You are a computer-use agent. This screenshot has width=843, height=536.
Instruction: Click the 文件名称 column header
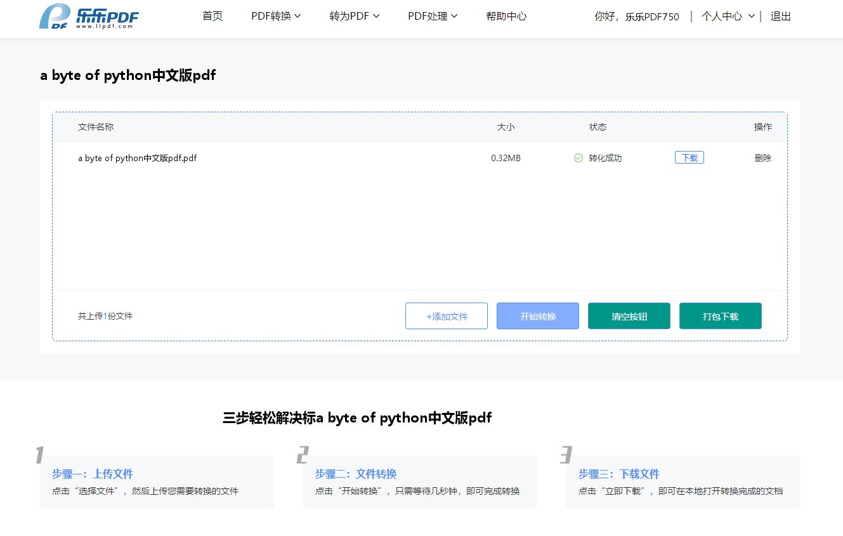click(96, 127)
